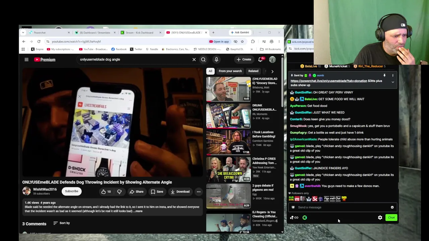
Task: Open the YouTube Create menu
Action: click(244, 60)
